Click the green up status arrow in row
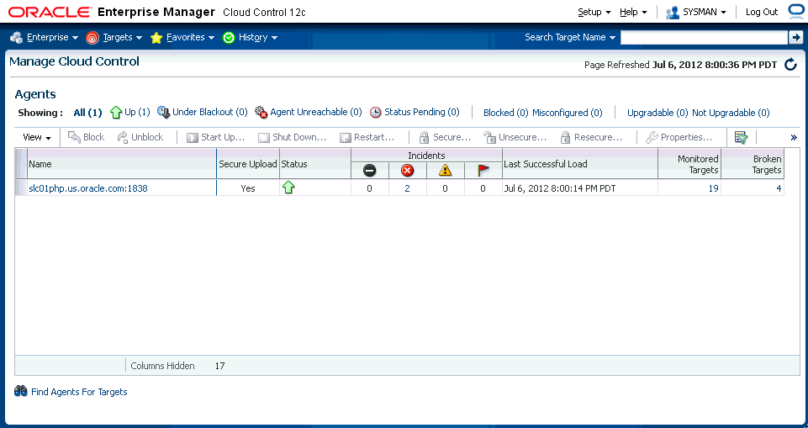This screenshot has height=428, width=808. 288,188
